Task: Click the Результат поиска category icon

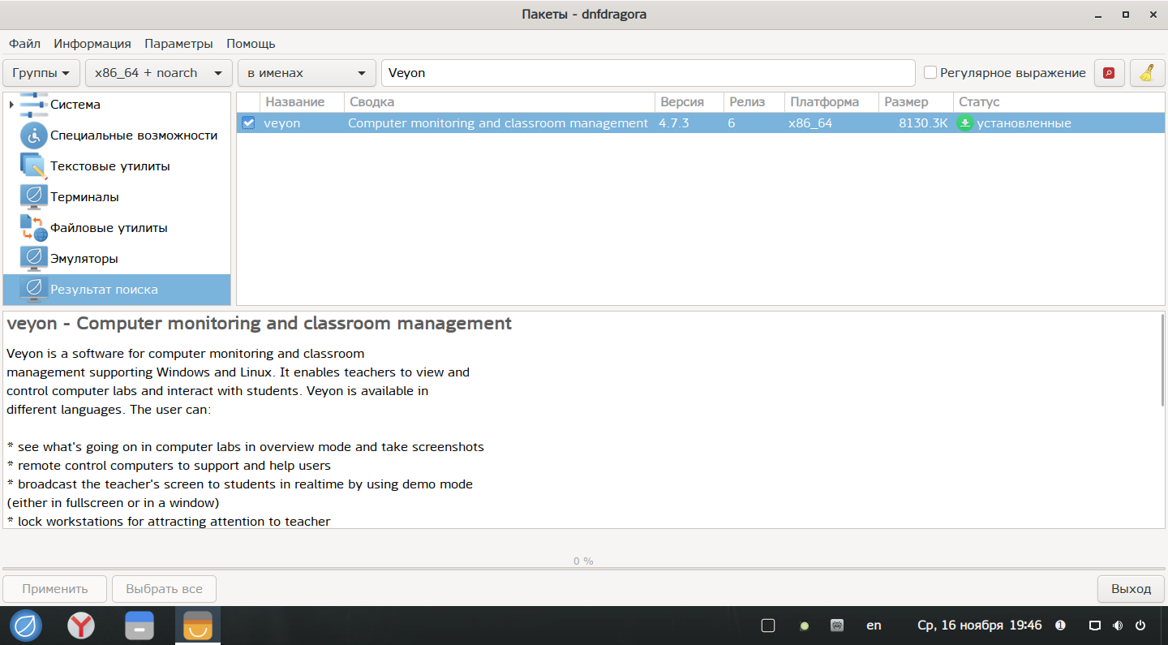Action: [x=34, y=290]
